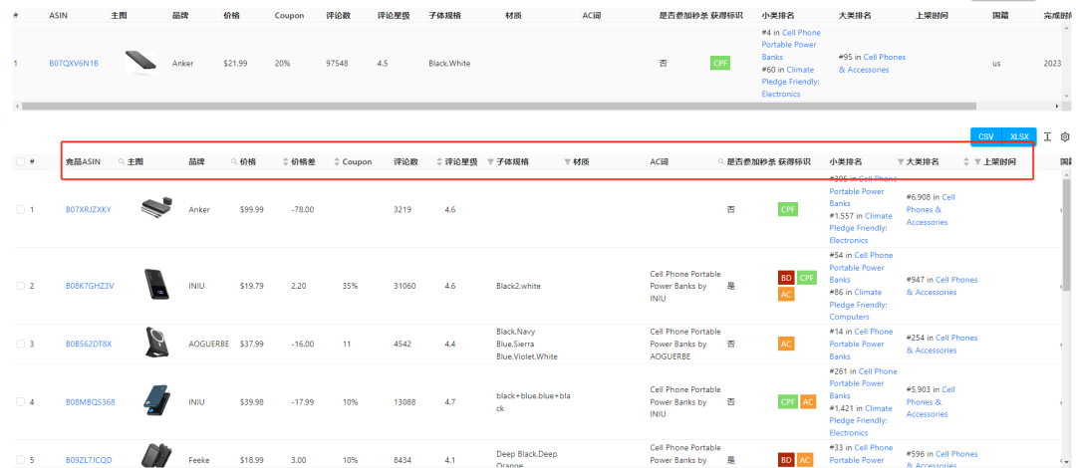Check the checkbox for row 2

20,286
